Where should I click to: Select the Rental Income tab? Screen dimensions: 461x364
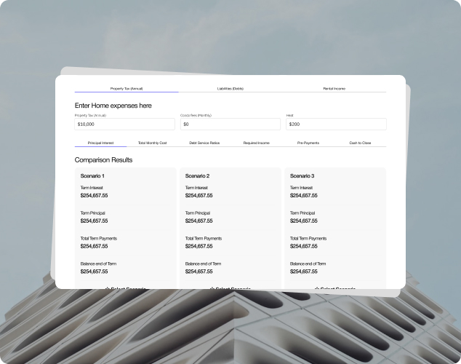pyautogui.click(x=334, y=88)
